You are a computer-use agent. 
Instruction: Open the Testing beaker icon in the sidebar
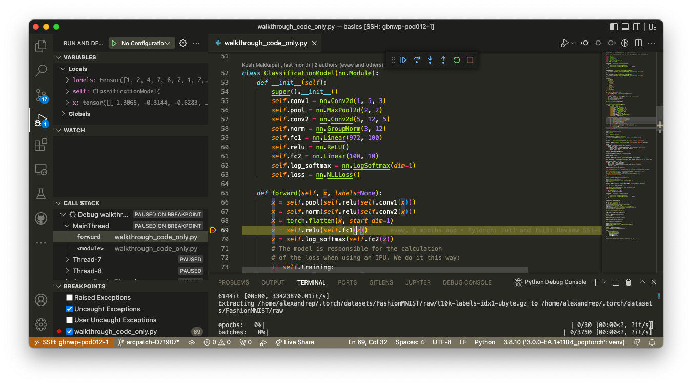click(x=40, y=194)
